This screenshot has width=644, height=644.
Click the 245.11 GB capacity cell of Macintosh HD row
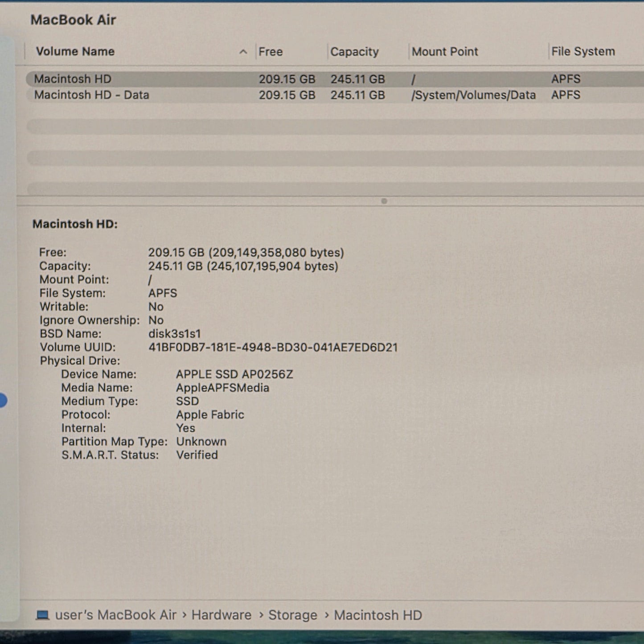pyautogui.click(x=357, y=79)
